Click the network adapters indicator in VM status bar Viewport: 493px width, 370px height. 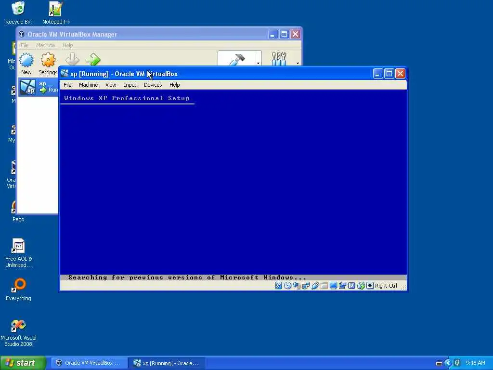pyautogui.click(x=306, y=286)
